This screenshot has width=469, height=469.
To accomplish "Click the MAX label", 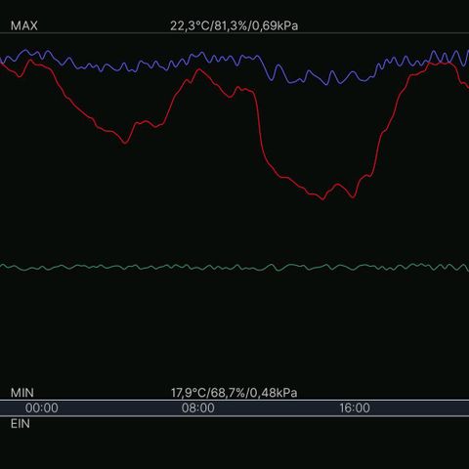I will coord(24,25).
